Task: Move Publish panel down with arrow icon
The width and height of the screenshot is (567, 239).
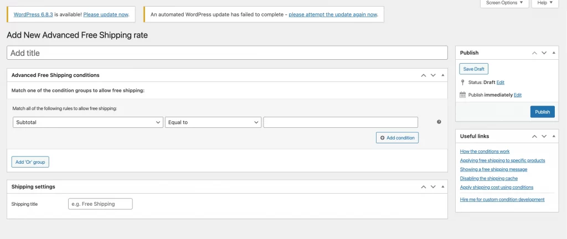Action: [x=544, y=53]
